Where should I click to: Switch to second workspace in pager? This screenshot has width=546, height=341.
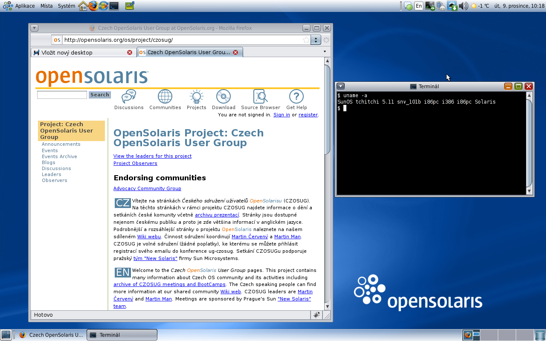point(489,335)
